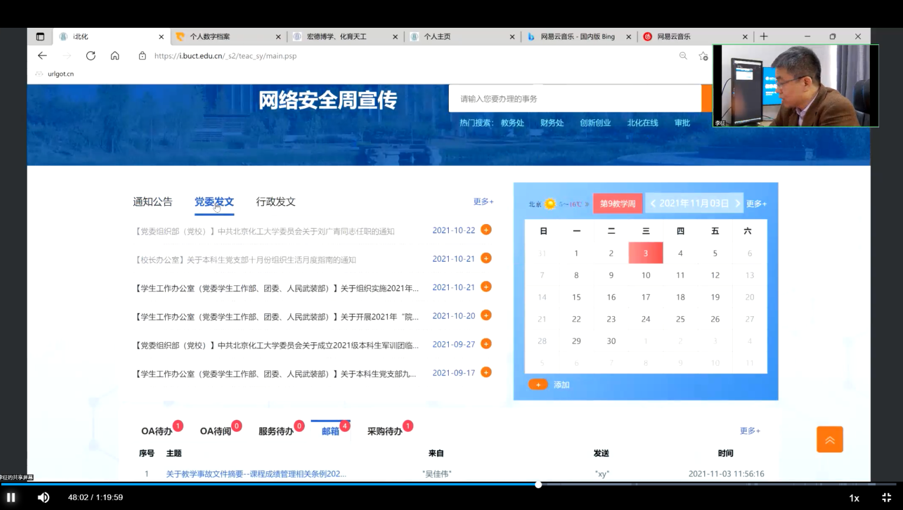Screen dimensions: 903x510
Task: Click the 请输入您要办理的事务 search field
Action: [574, 99]
